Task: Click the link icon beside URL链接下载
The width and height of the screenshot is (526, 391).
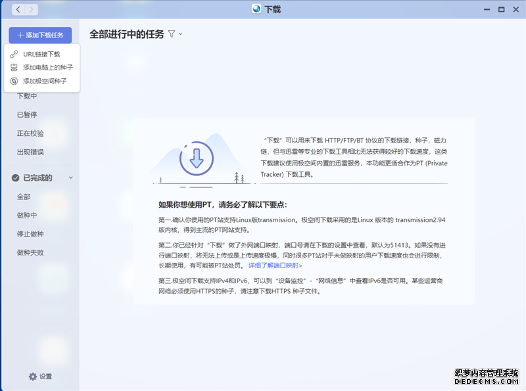Action: click(x=14, y=54)
